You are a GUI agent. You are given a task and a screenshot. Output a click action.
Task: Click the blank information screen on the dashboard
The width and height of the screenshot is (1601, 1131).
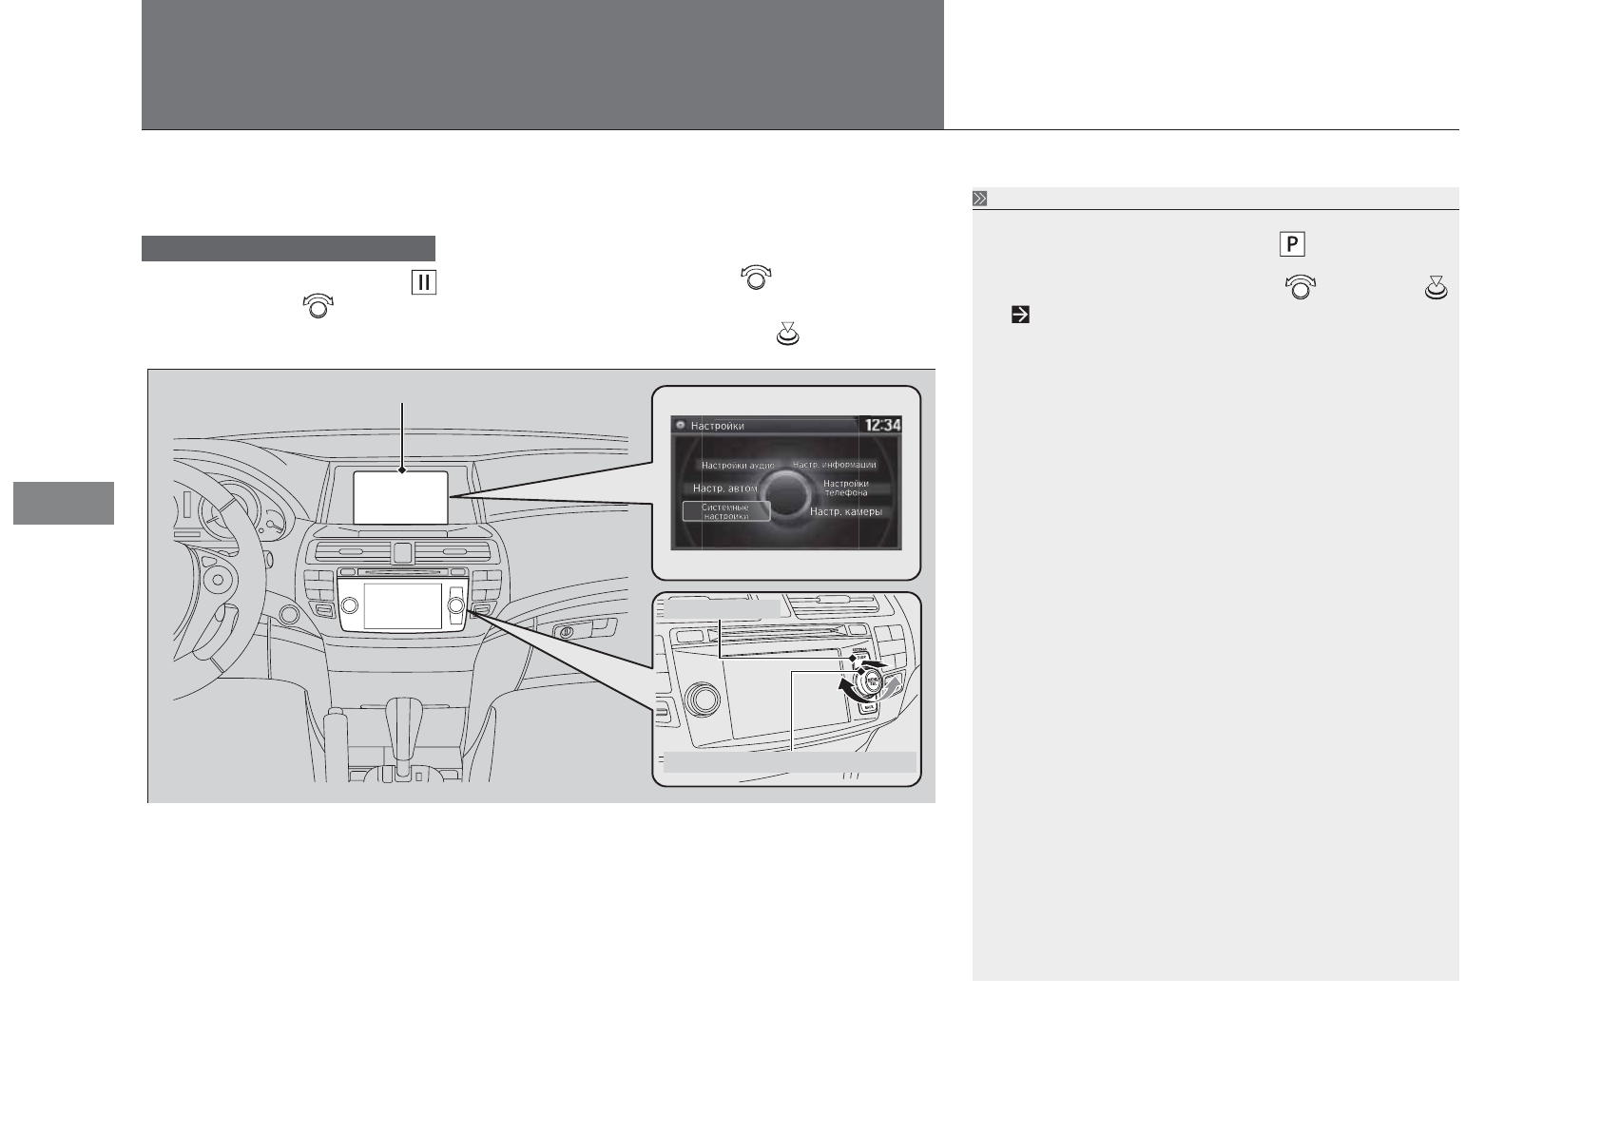coord(400,497)
